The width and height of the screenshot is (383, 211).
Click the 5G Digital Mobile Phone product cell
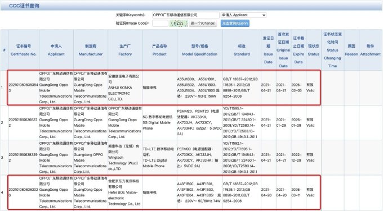pos(159,123)
